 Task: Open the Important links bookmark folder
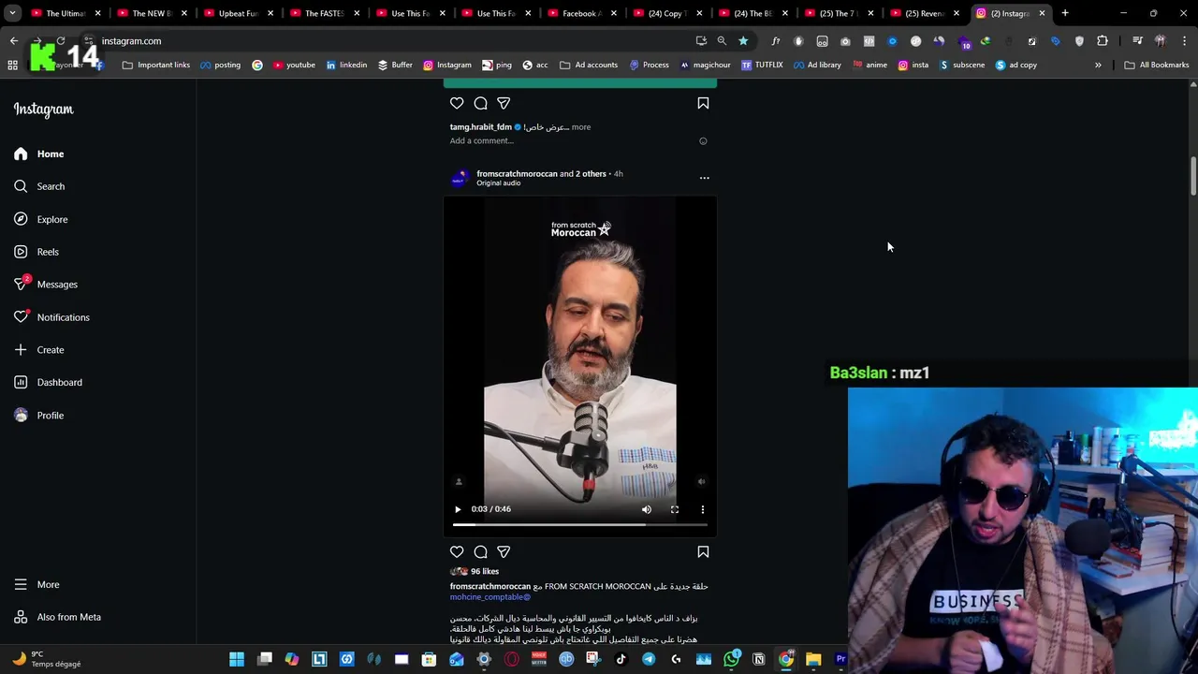(x=156, y=66)
